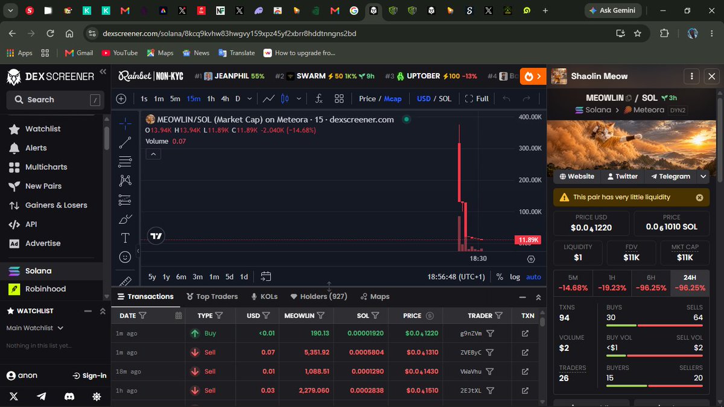Add symbol with the plus icon
Viewport: 724px width, 407px height.
tap(121, 98)
